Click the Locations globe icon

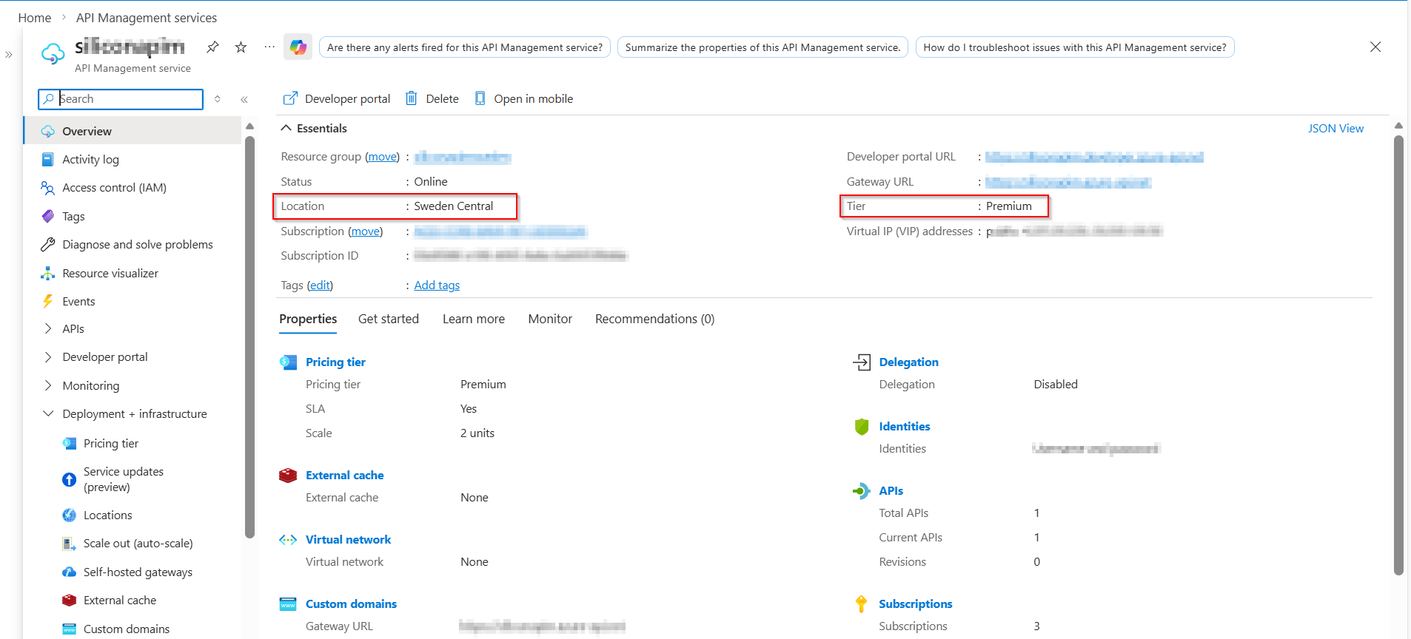[x=70, y=515]
